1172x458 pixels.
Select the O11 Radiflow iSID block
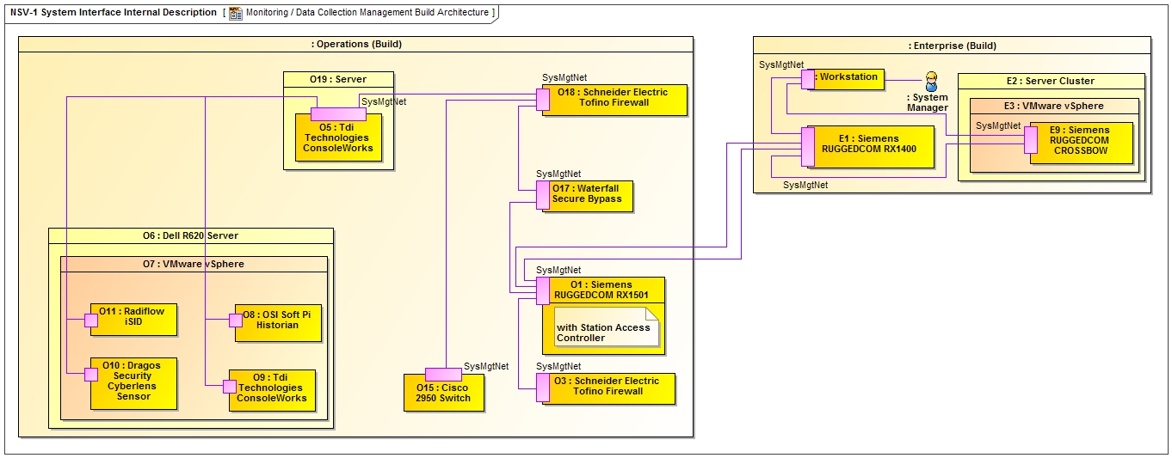click(133, 320)
